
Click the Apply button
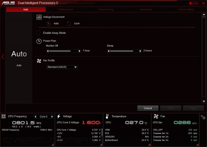[x=193, y=108]
